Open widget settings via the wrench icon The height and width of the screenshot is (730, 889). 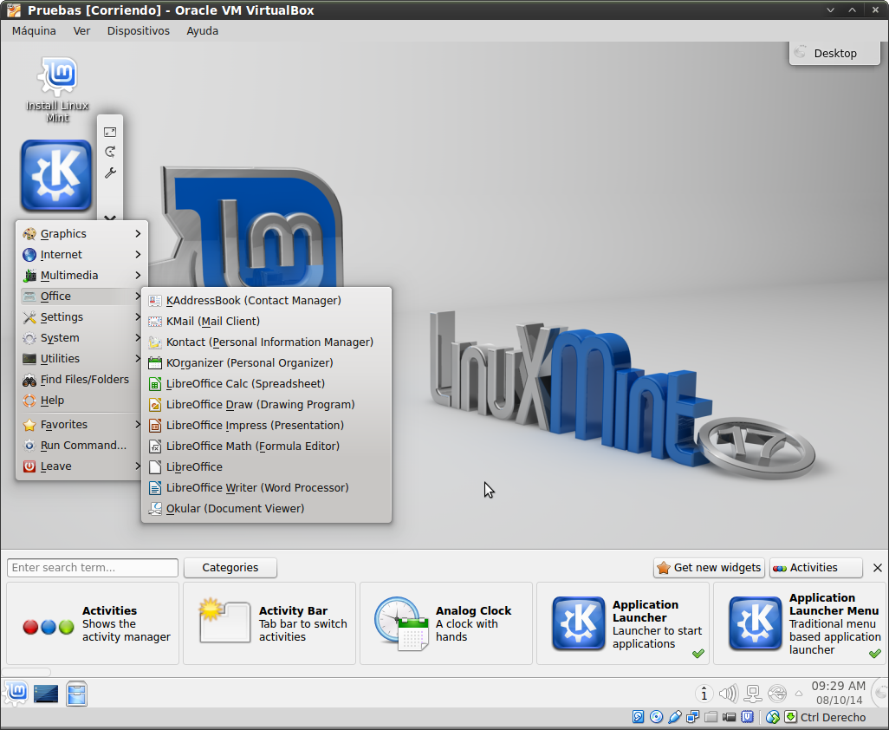pos(110,173)
